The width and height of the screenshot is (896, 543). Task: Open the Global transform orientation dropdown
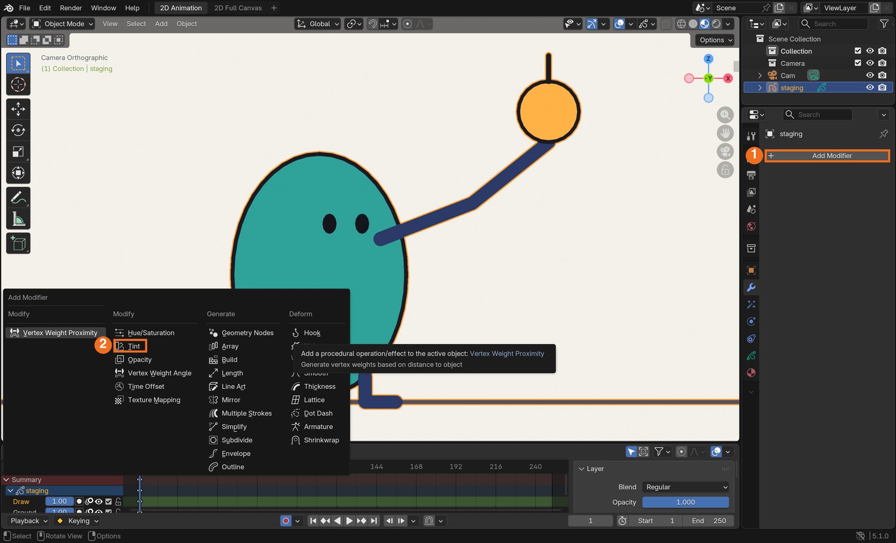[x=318, y=24]
